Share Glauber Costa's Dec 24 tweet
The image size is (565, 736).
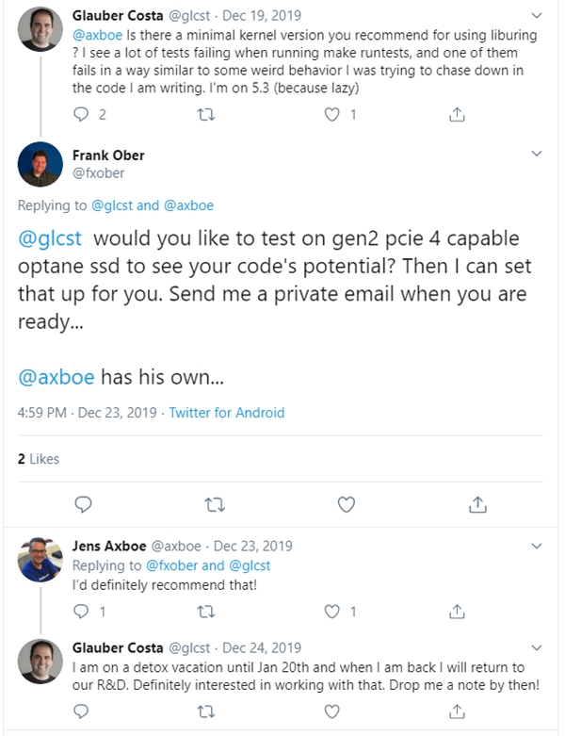point(457,711)
